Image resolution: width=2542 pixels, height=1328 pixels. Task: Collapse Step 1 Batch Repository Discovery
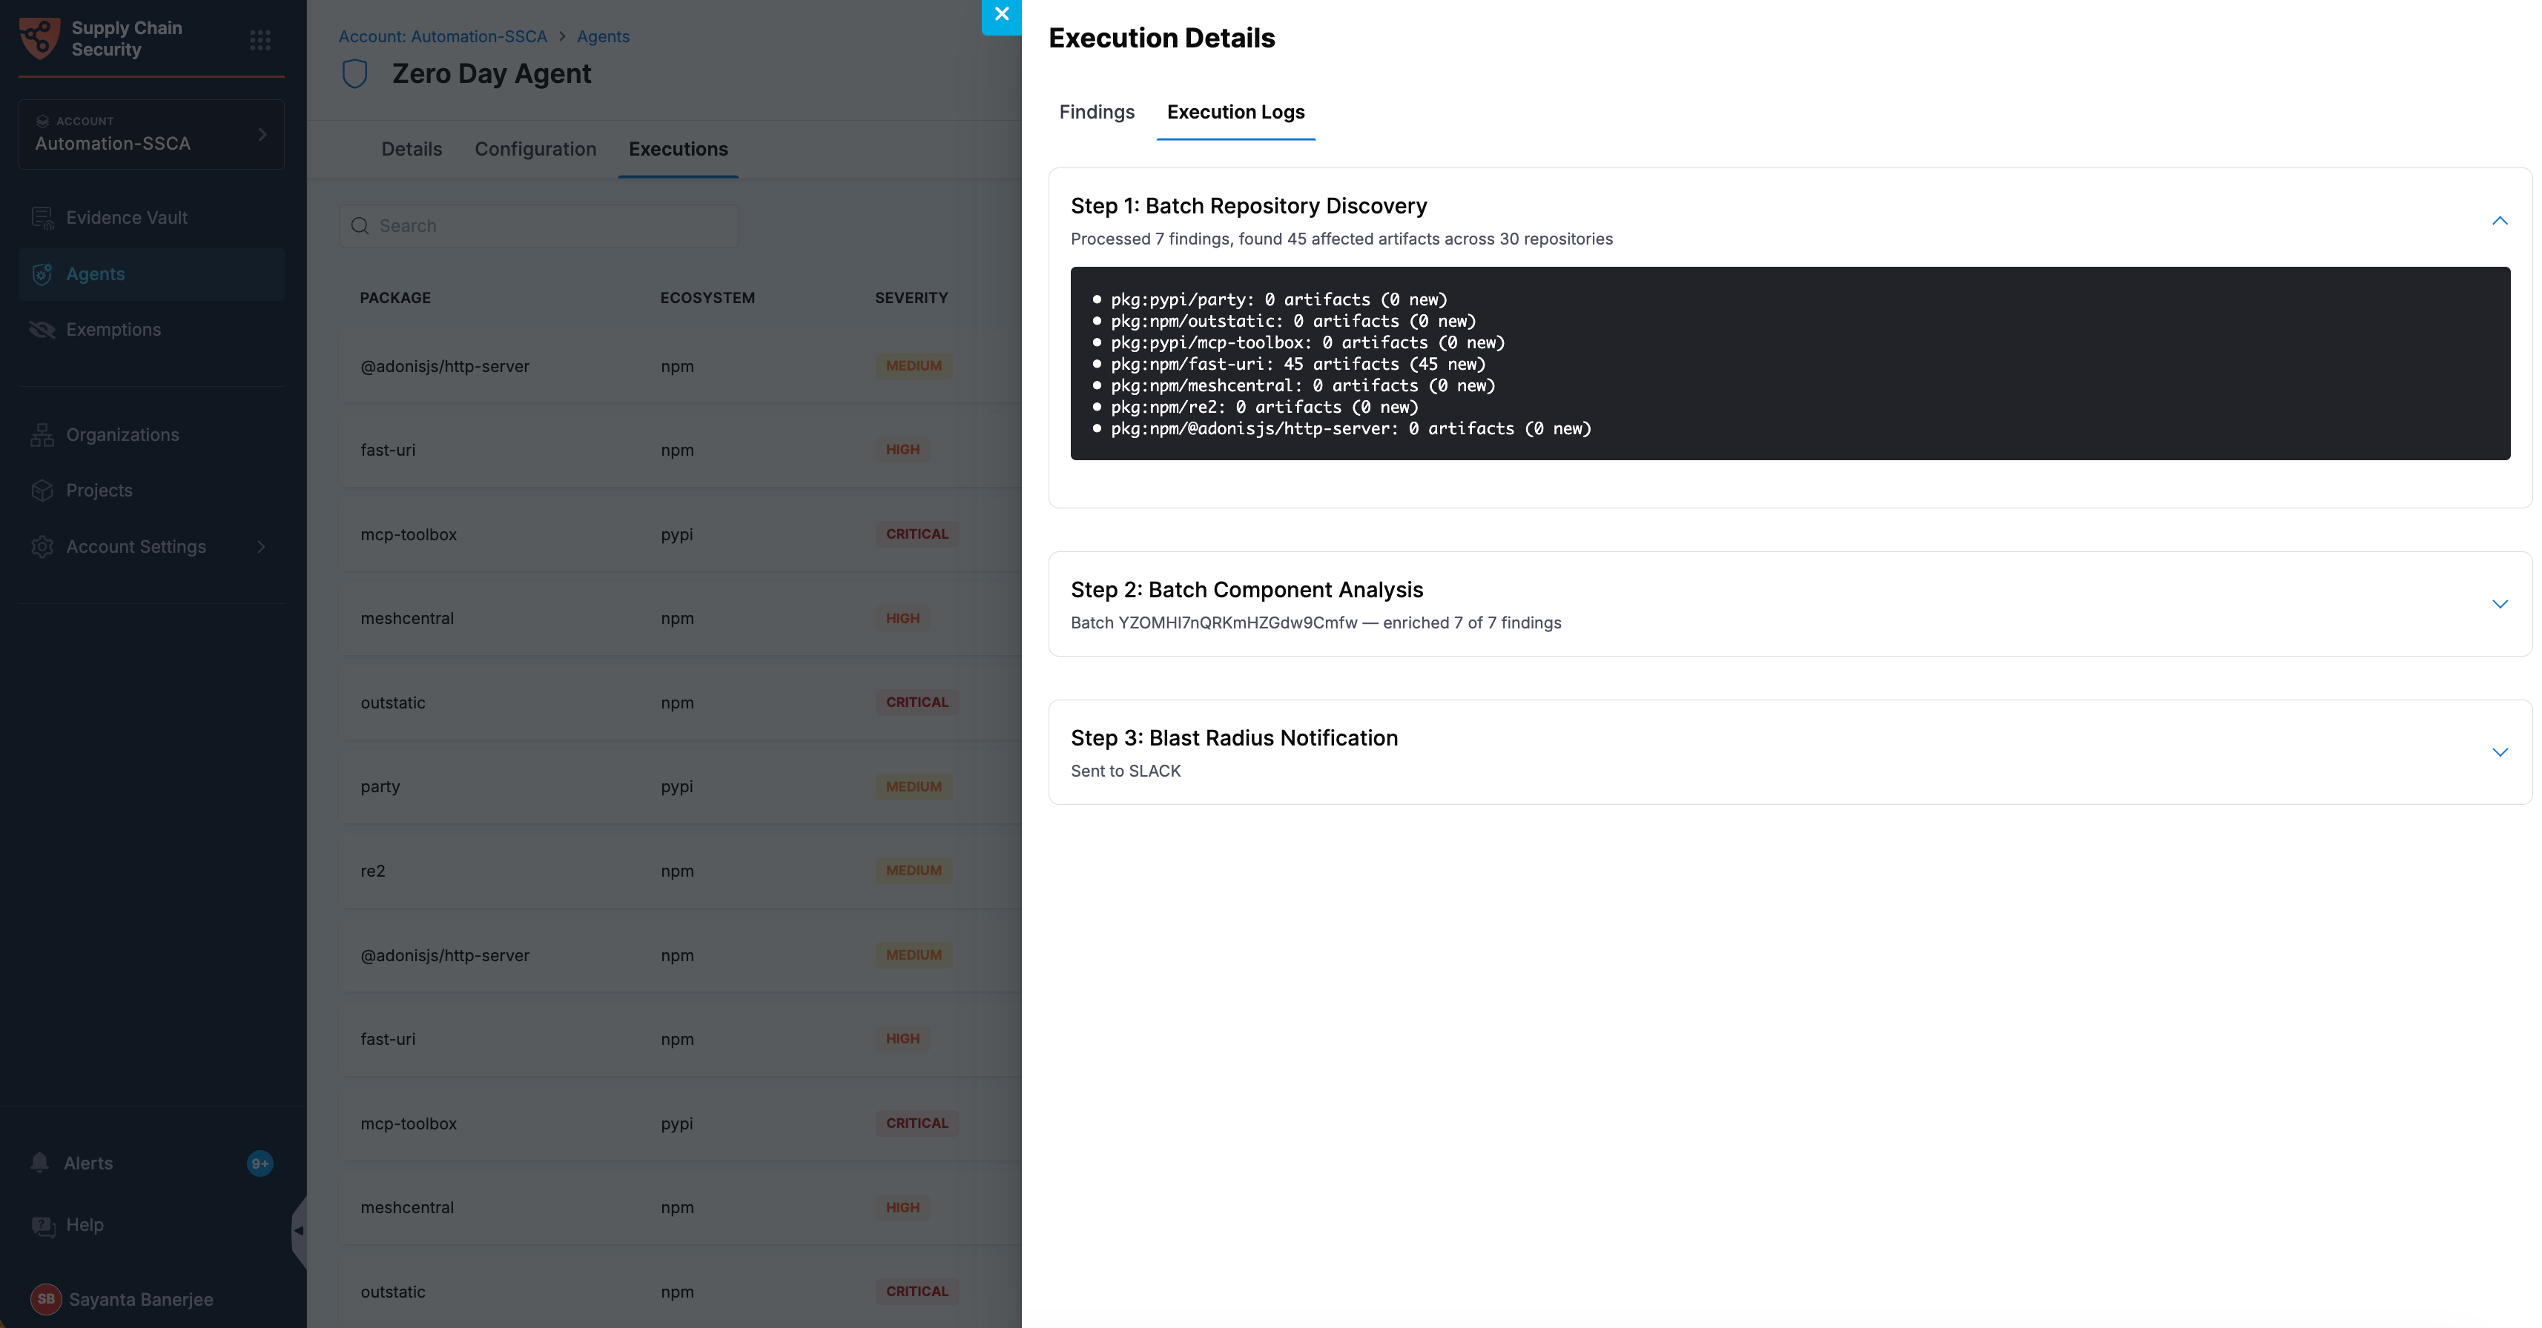(x=2498, y=221)
